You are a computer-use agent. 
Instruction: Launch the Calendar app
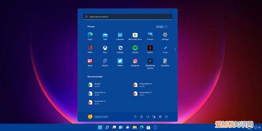pyautogui.click(x=120, y=36)
